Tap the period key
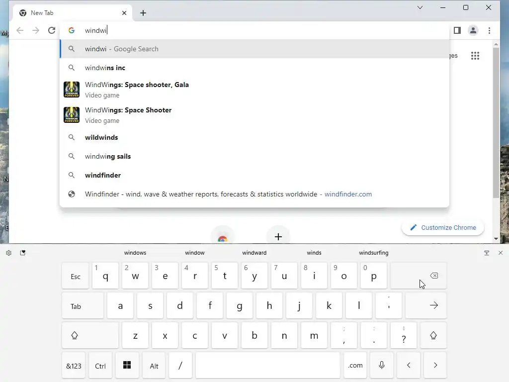Viewport: 509px width, 382px height. click(x=374, y=336)
